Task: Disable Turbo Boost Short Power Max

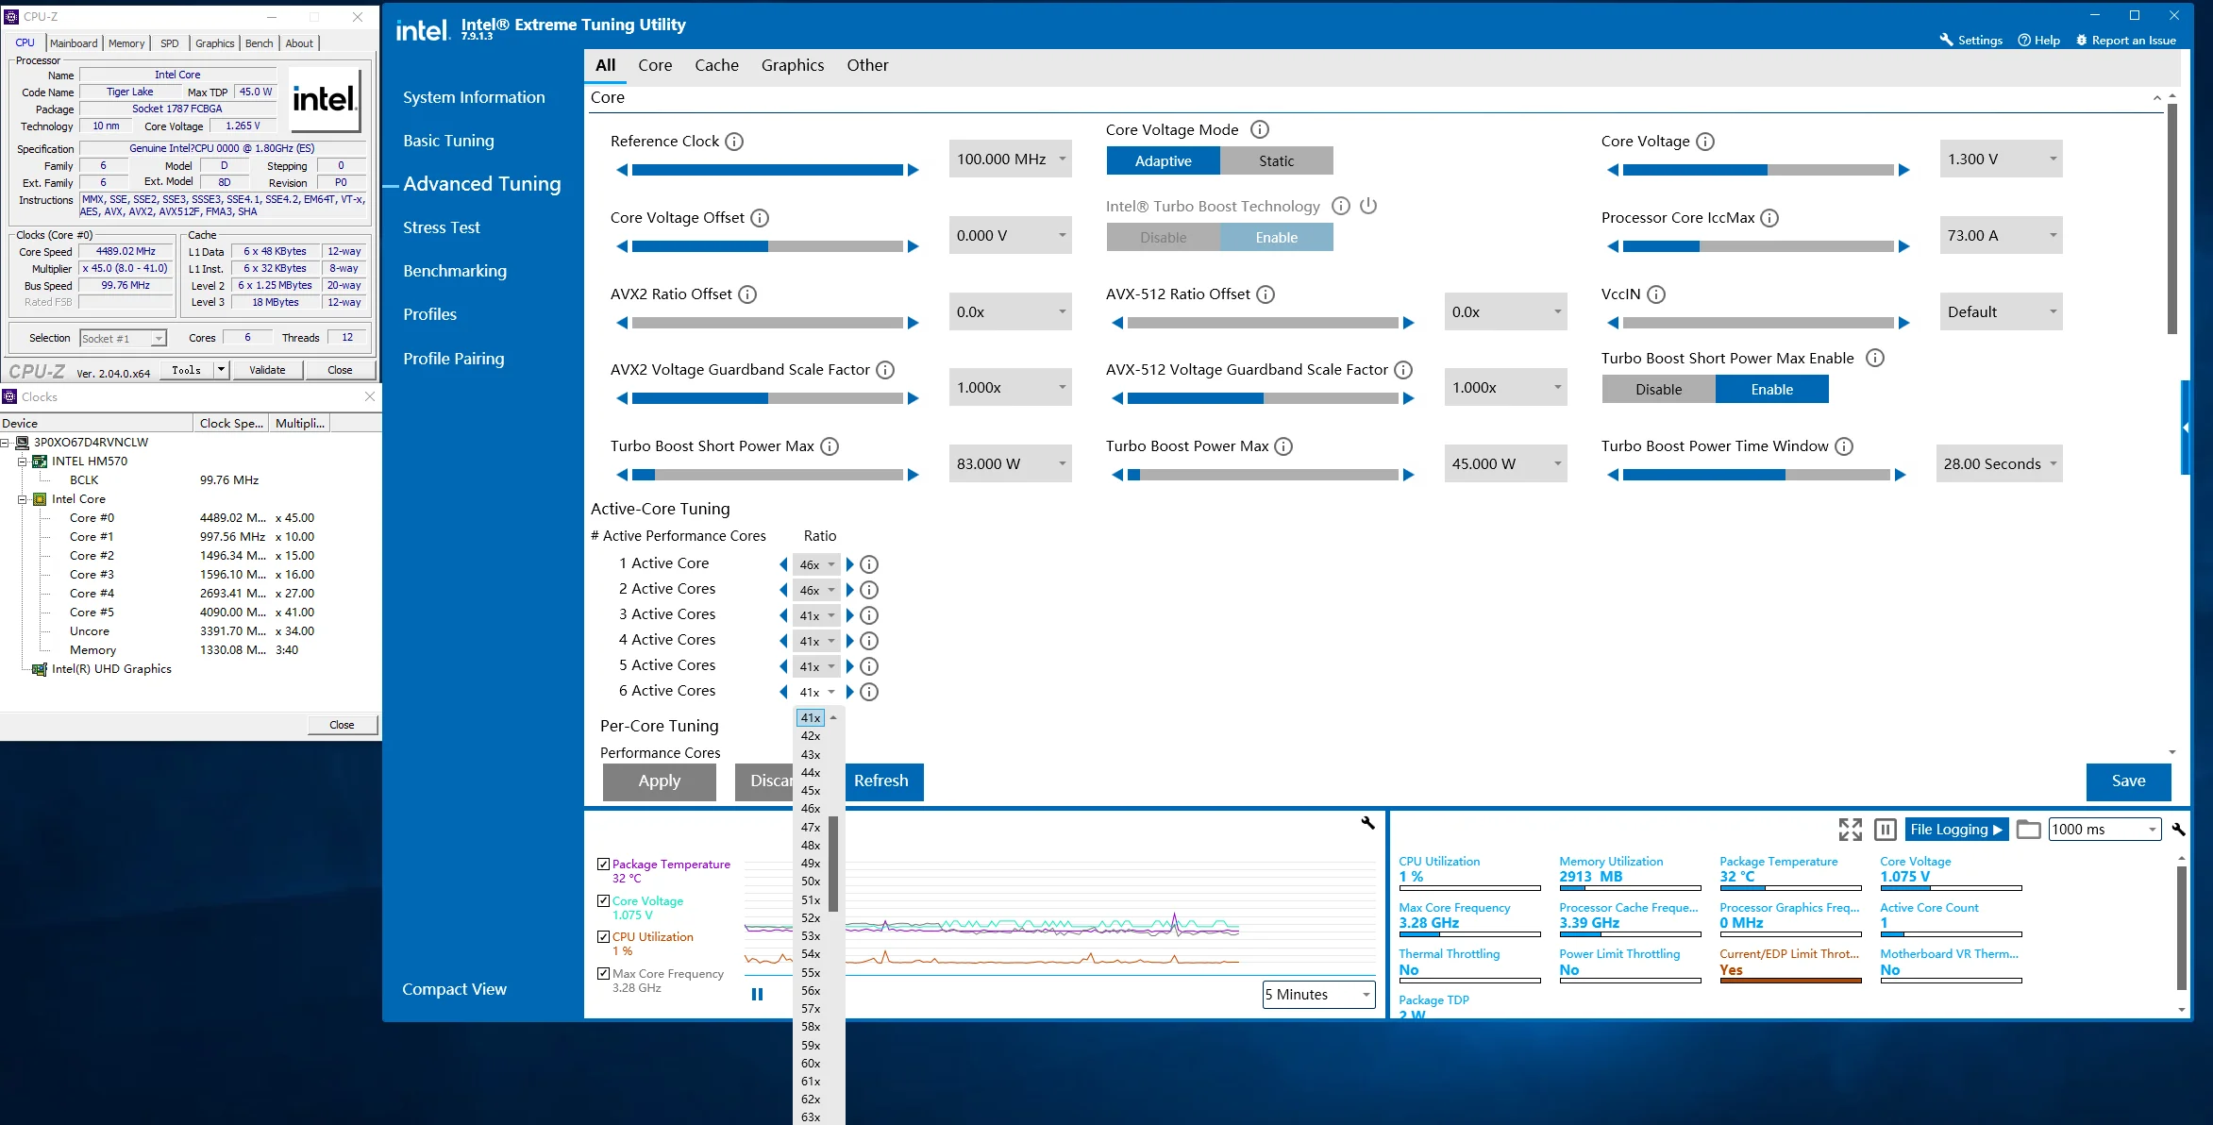Action: pyautogui.click(x=1658, y=389)
